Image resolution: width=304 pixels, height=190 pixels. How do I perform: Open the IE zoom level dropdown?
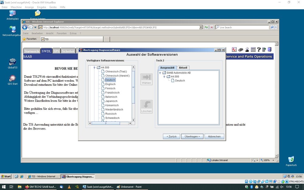(273, 160)
